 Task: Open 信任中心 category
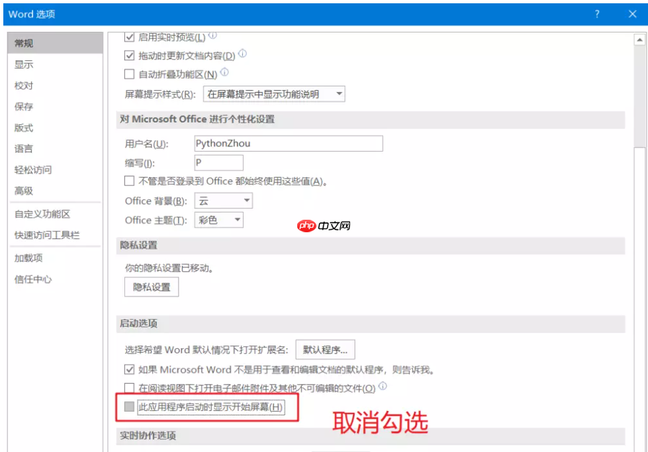(x=55, y=279)
